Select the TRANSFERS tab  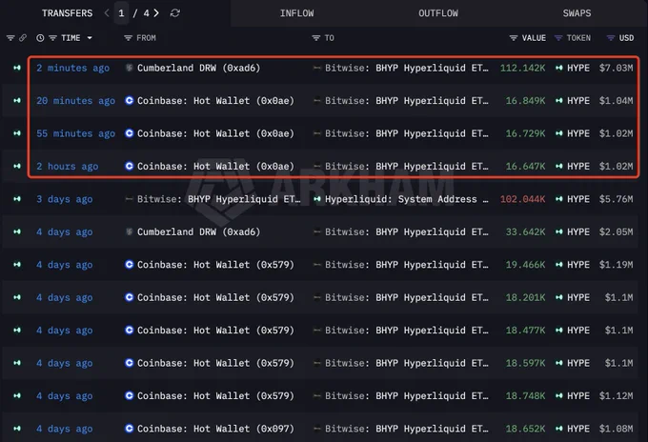click(68, 13)
